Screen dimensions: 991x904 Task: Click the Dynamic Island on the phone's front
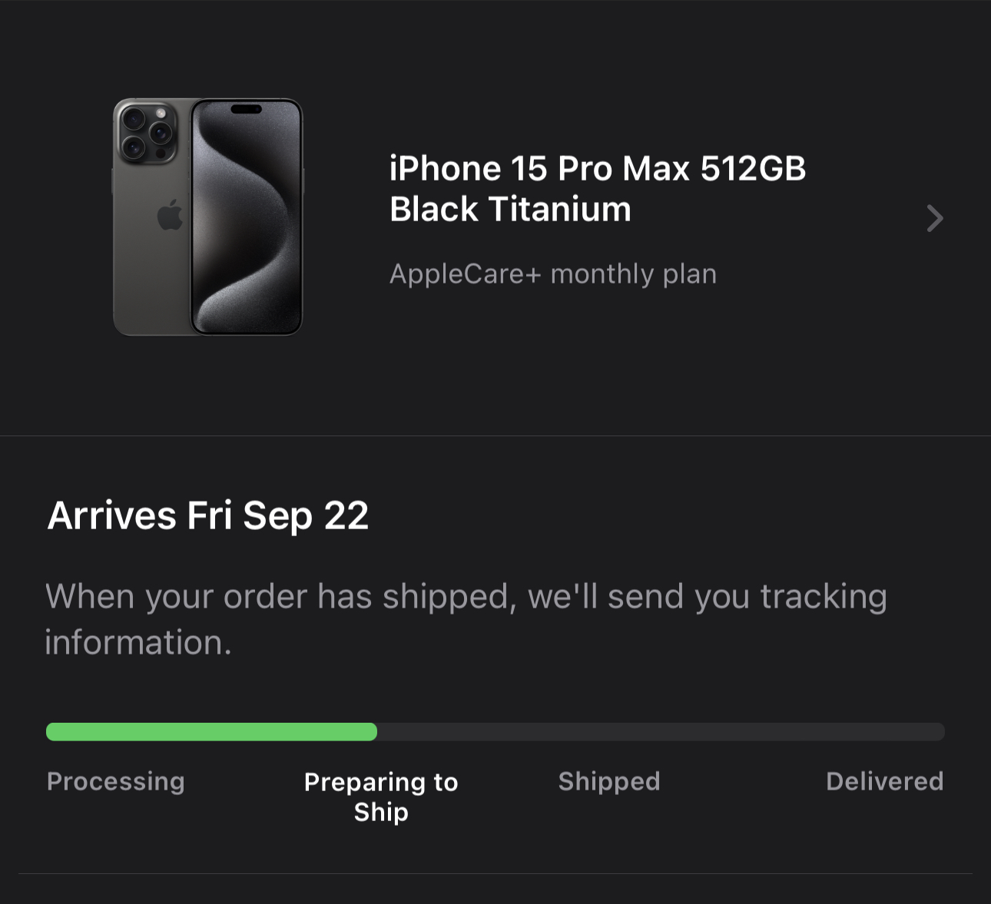(x=246, y=109)
